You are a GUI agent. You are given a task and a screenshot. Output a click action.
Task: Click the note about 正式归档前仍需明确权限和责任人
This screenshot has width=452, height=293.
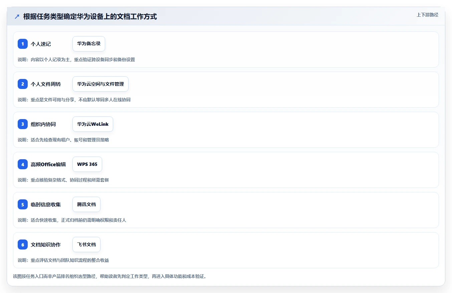(x=72, y=220)
